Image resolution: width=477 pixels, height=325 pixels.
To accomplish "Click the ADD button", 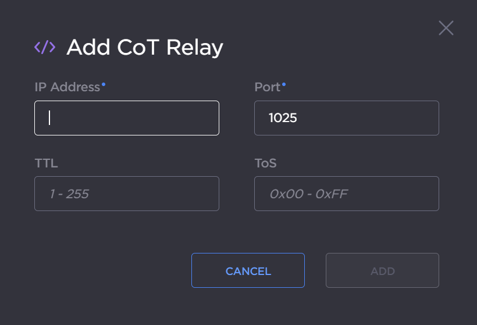I will (x=382, y=270).
